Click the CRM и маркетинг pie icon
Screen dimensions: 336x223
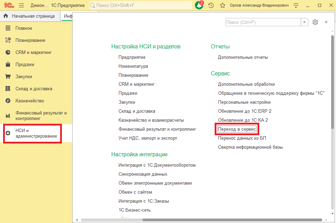tap(8, 52)
